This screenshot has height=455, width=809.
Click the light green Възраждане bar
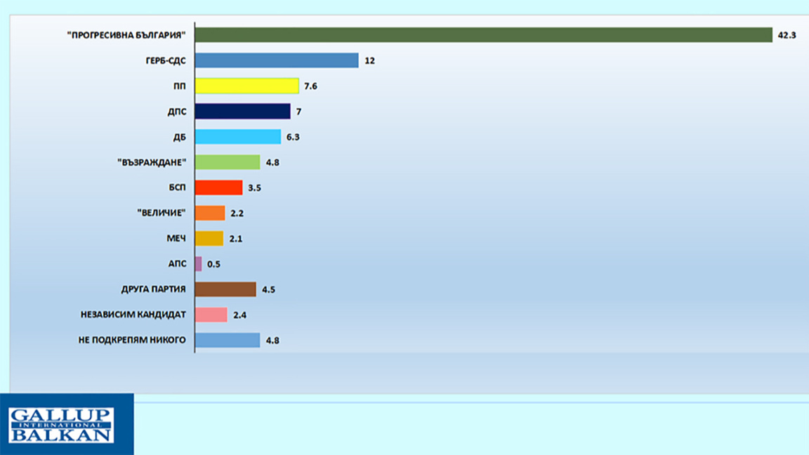click(228, 162)
